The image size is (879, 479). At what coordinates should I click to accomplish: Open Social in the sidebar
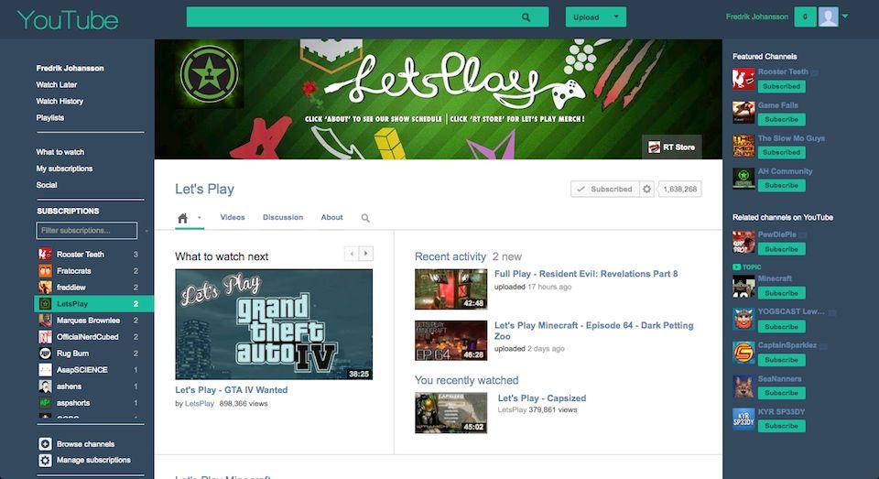47,184
